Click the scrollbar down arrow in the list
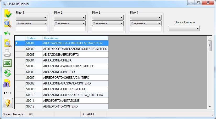 [210, 107]
